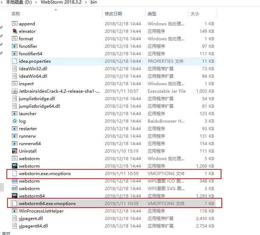The height and width of the screenshot is (235, 260).
Task: Click the yjpagent.dll file icon
Action: (15, 218)
